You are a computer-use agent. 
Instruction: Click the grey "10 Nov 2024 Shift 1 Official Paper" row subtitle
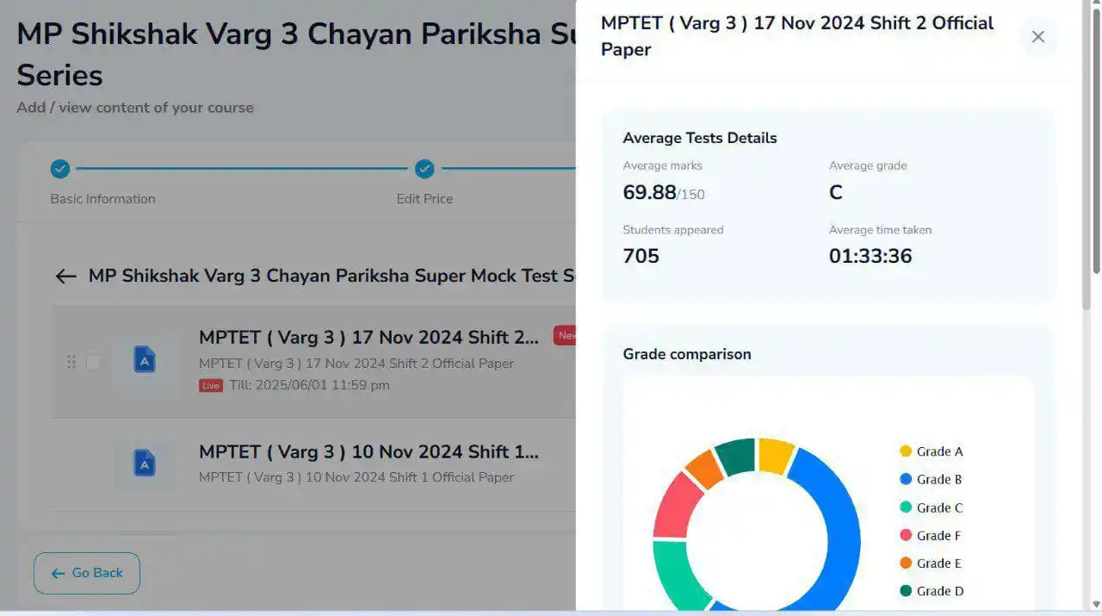point(356,477)
